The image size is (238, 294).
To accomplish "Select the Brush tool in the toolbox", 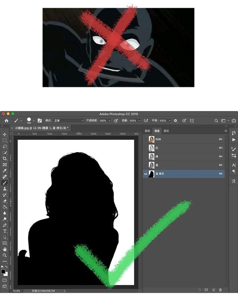I will point(5,183).
